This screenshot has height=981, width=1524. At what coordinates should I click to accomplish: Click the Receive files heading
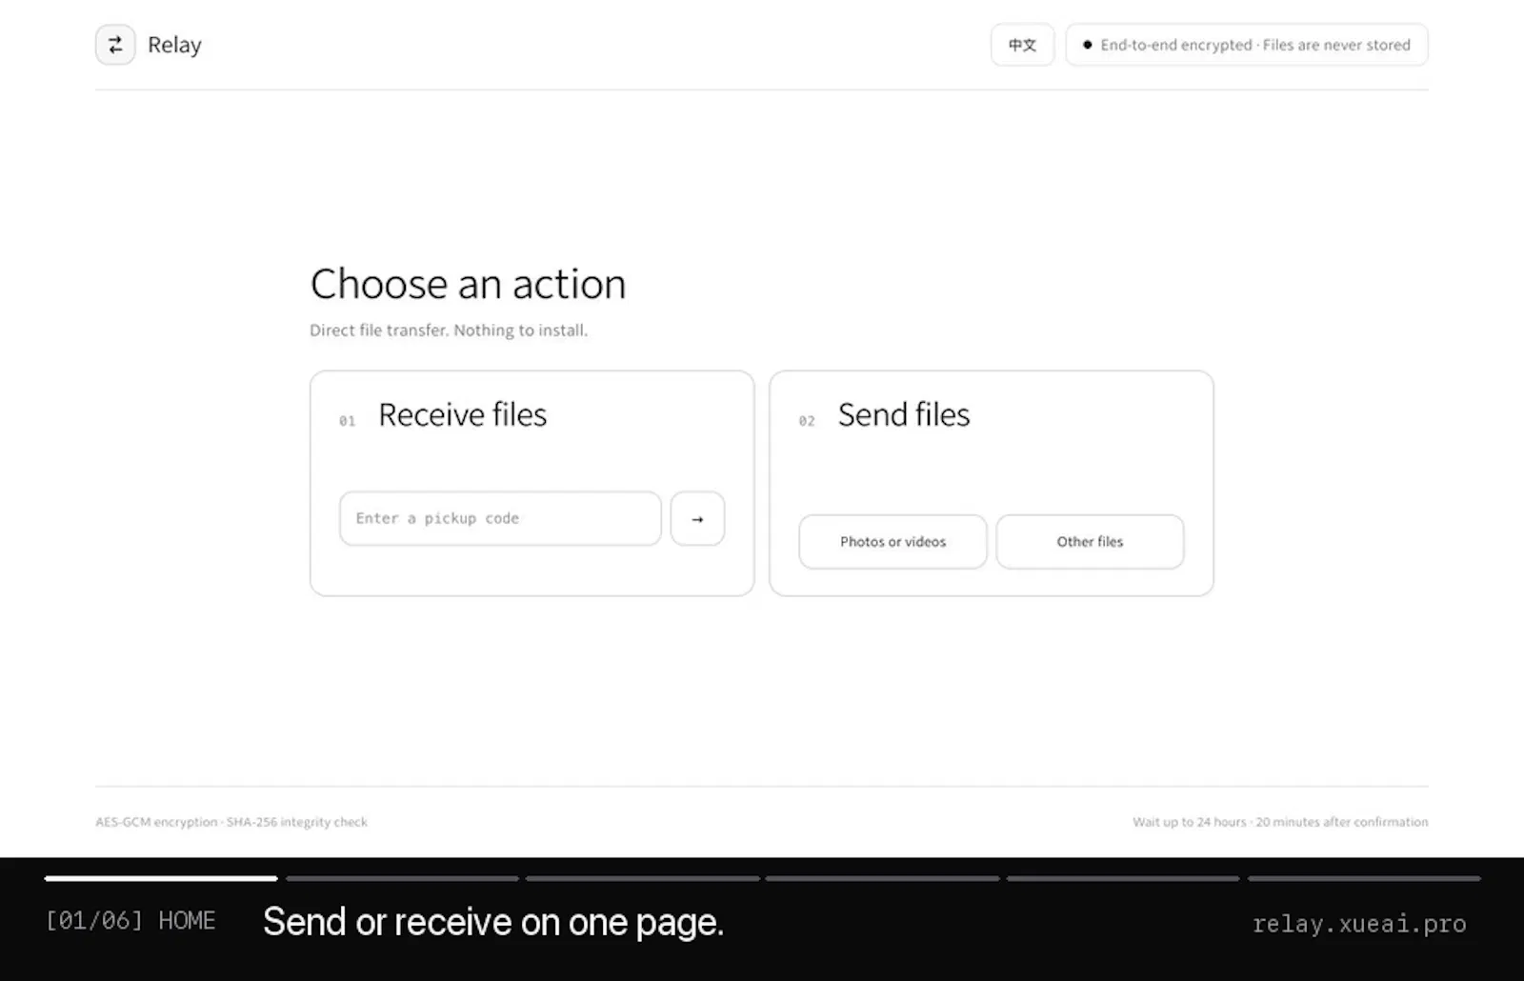pyautogui.click(x=462, y=414)
